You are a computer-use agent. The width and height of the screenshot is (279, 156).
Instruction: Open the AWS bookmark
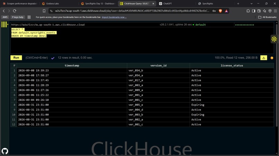coord(5,17)
